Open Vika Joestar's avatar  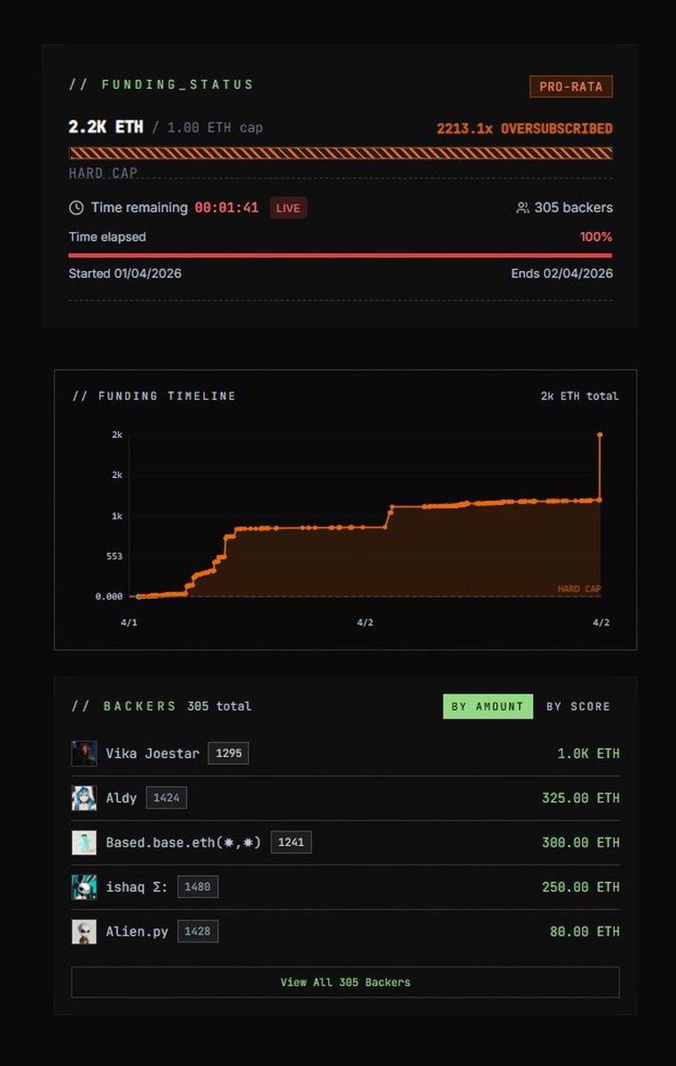point(84,753)
